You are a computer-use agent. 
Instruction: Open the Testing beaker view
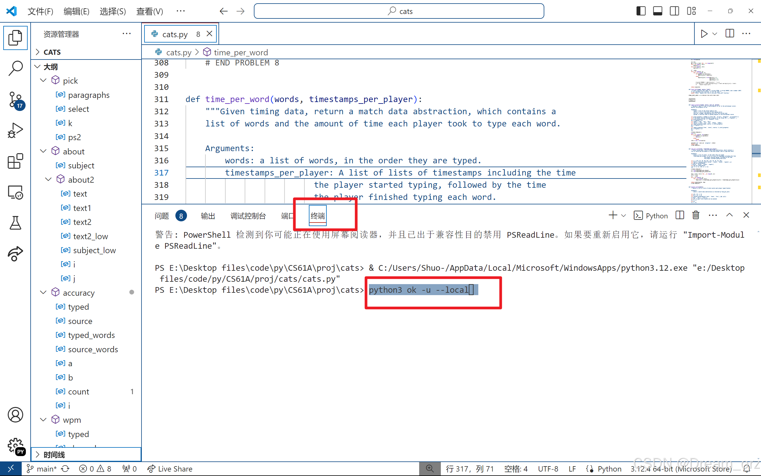(15, 223)
